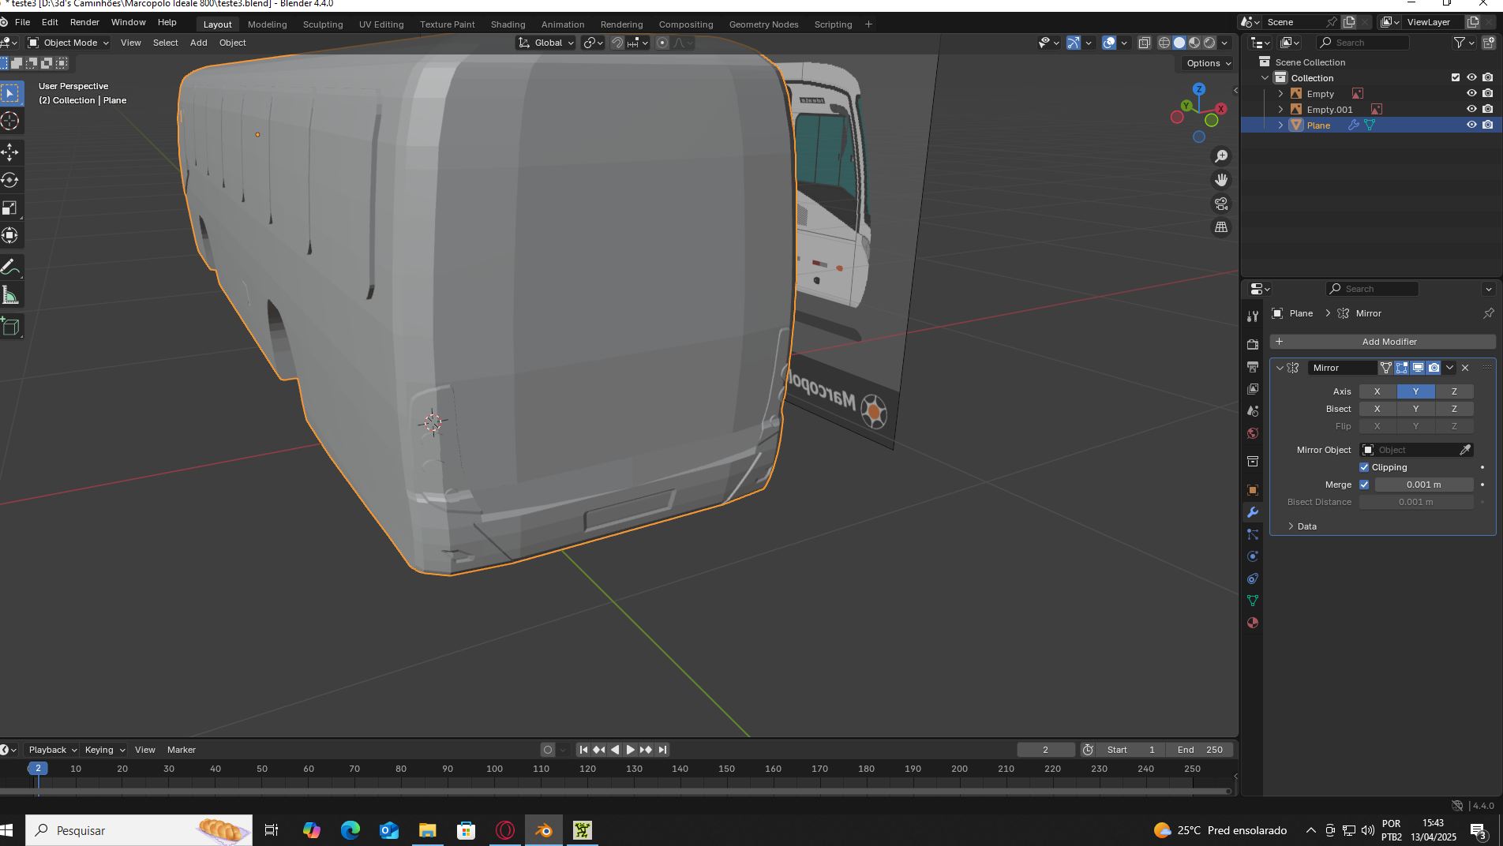This screenshot has height=846, width=1503.
Task: Switch viewport to wireframe shading
Action: pos(1164,43)
